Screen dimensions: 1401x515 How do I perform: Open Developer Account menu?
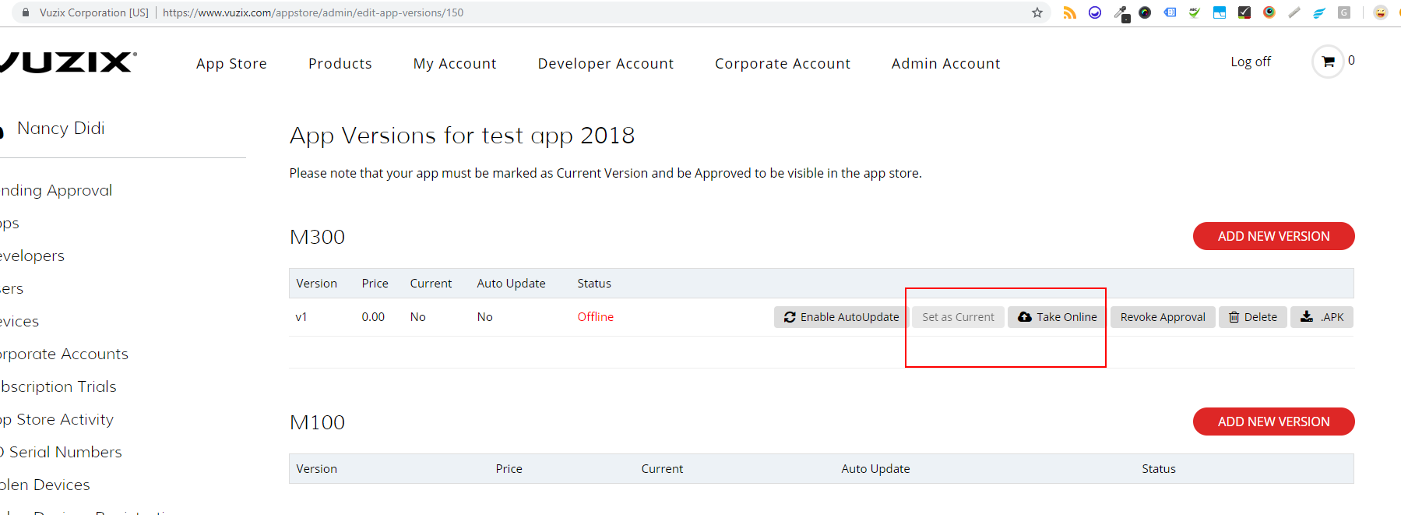[x=606, y=64]
